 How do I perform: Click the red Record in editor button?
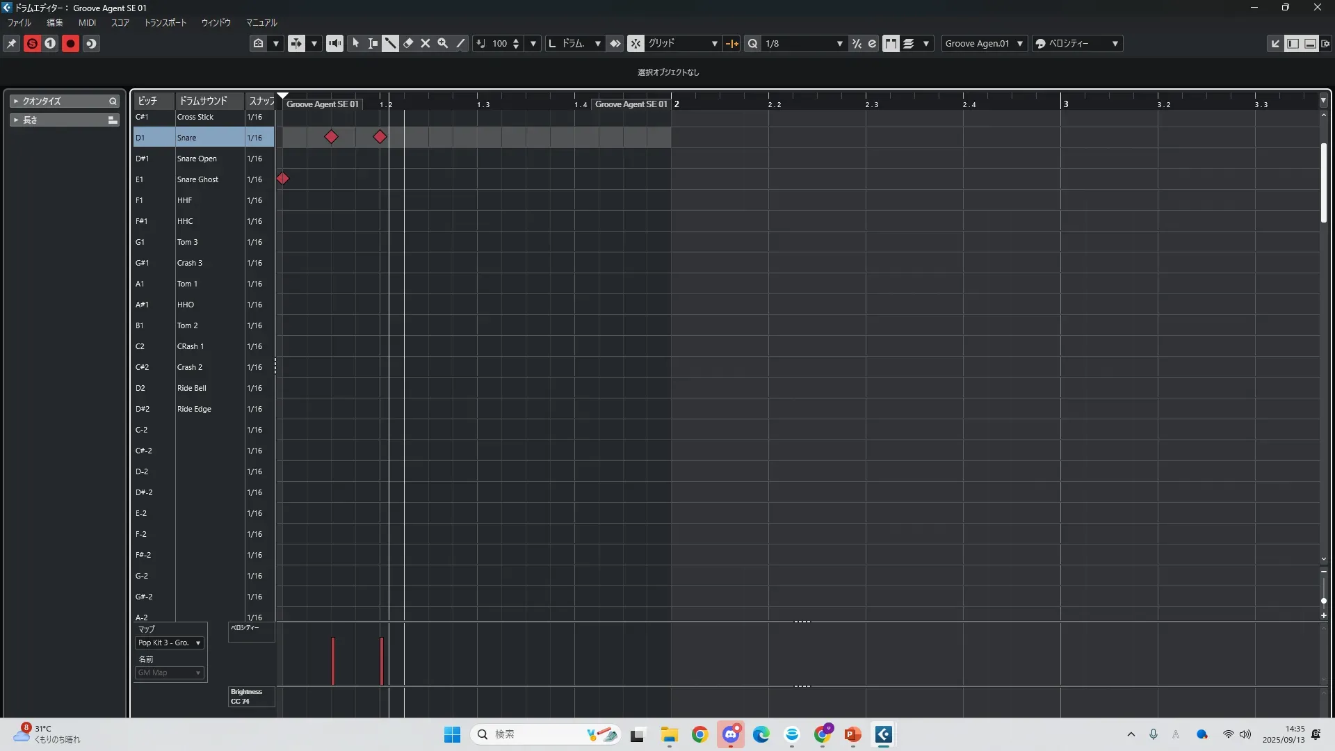point(70,43)
